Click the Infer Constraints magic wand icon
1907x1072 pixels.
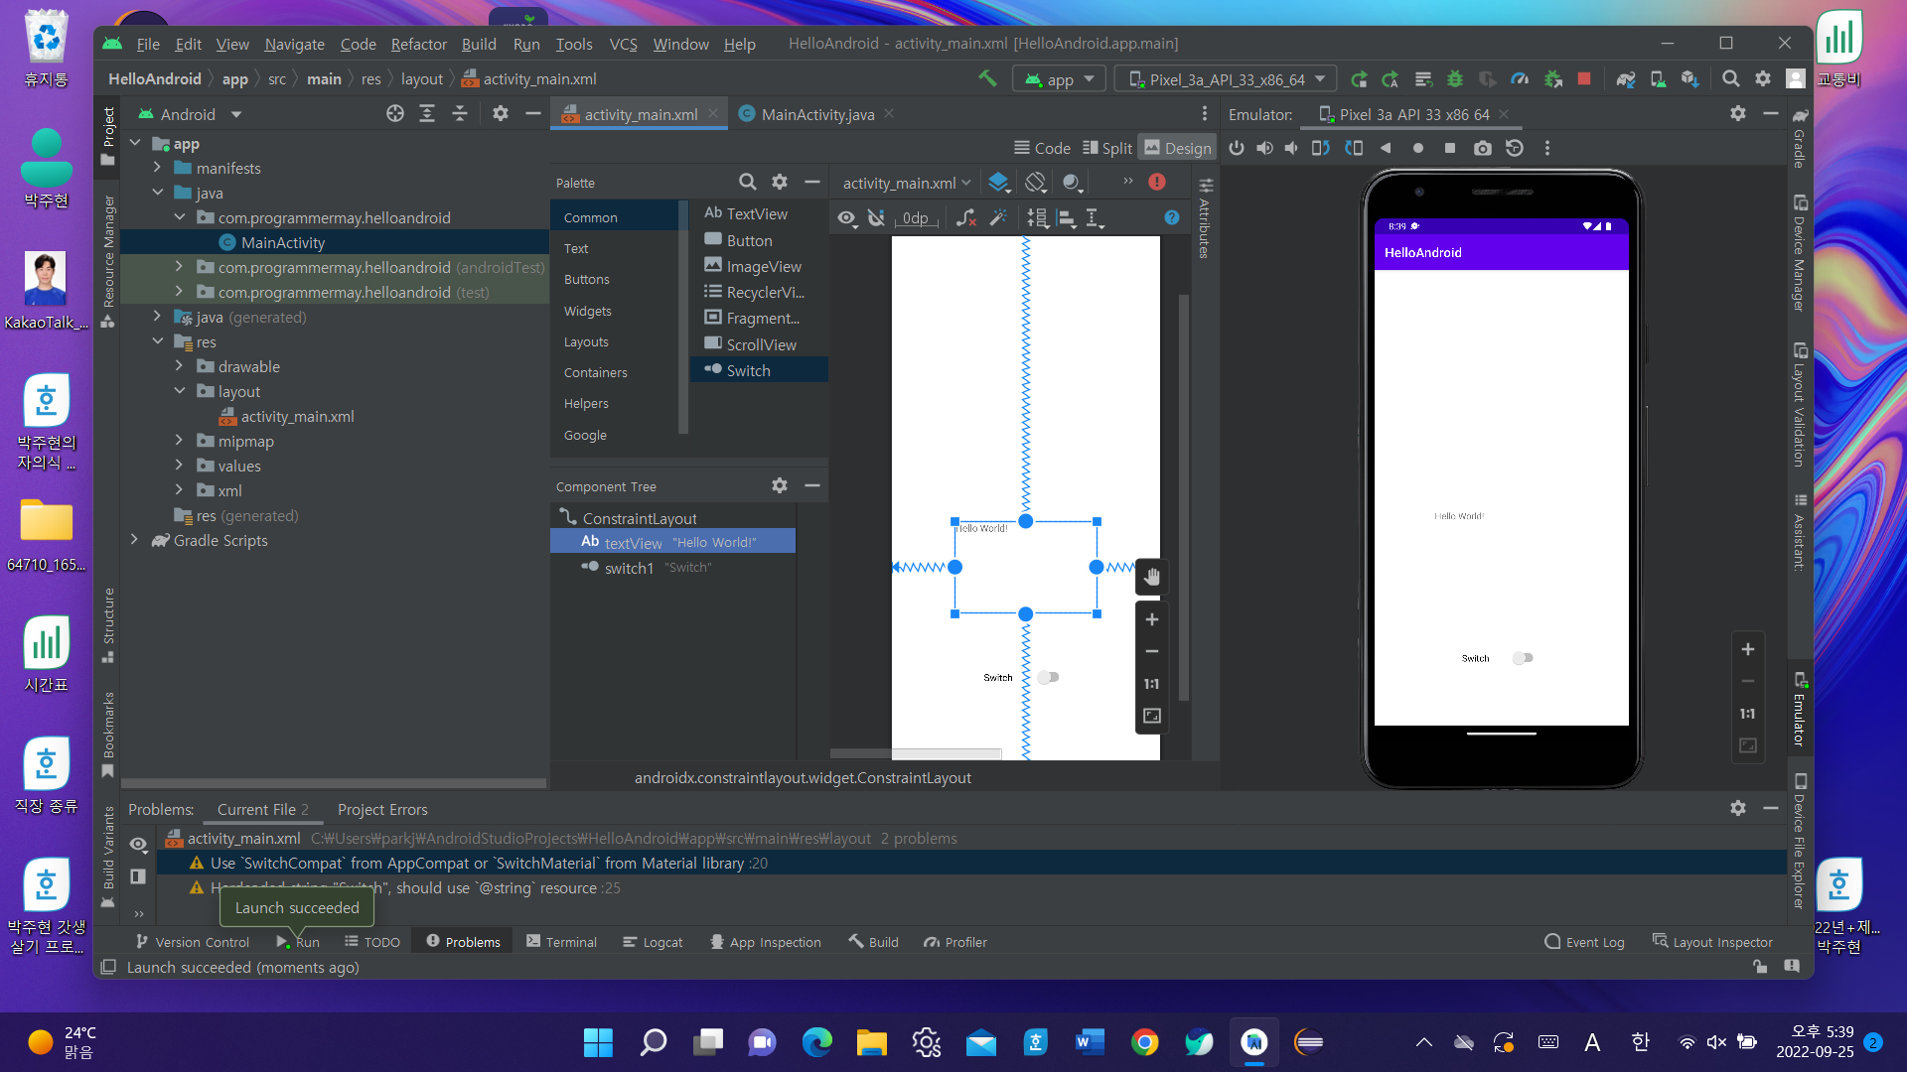click(998, 217)
